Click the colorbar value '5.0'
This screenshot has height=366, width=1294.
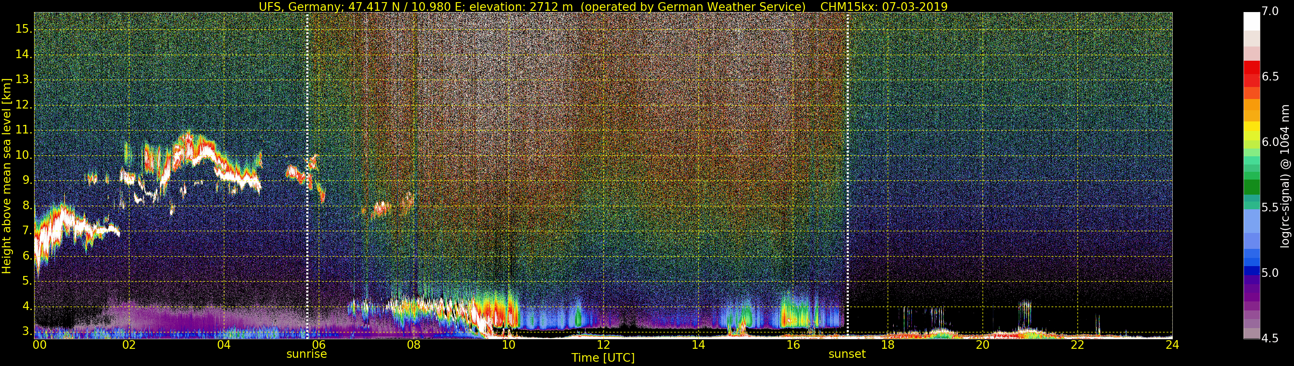pos(1270,273)
